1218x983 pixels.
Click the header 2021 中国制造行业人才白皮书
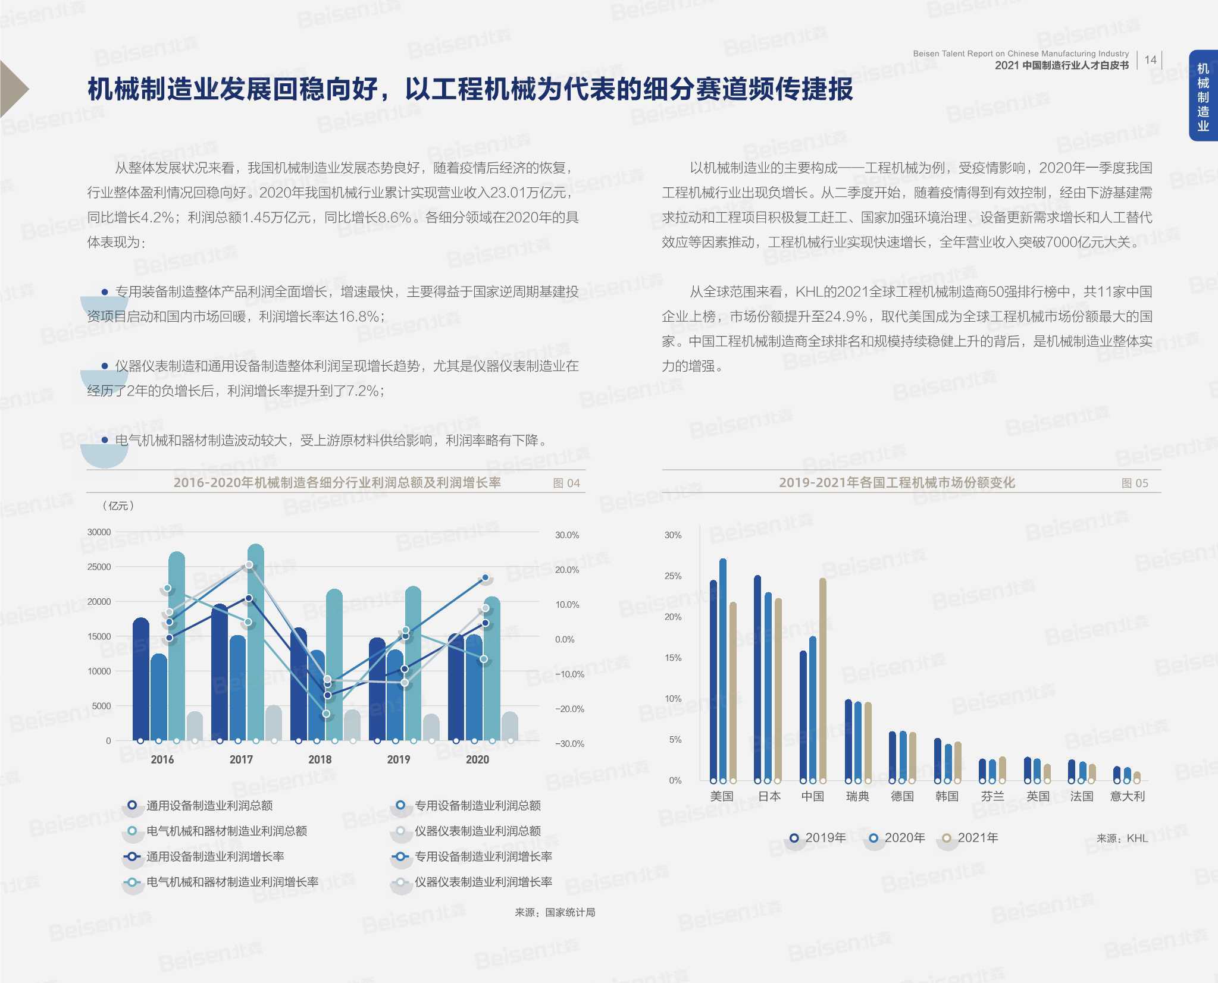pyautogui.click(x=1062, y=65)
